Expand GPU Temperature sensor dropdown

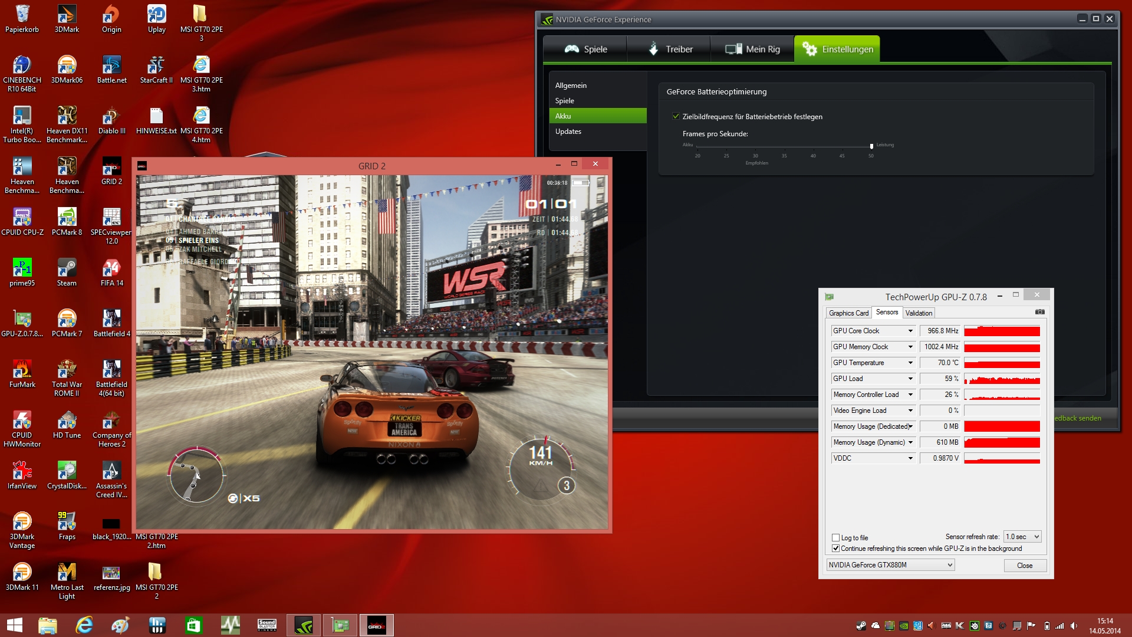click(x=910, y=363)
